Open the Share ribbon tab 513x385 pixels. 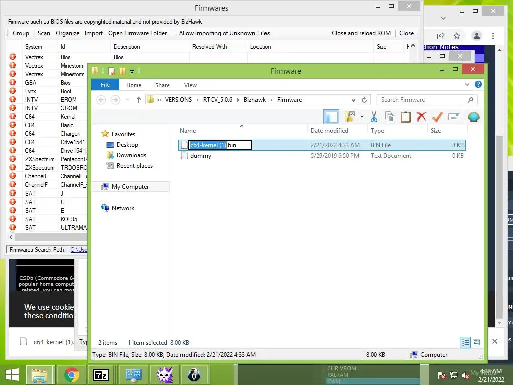pyautogui.click(x=162, y=85)
